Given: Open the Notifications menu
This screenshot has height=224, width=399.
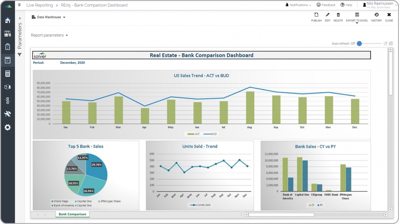Looking at the screenshot, I should coord(298,5).
